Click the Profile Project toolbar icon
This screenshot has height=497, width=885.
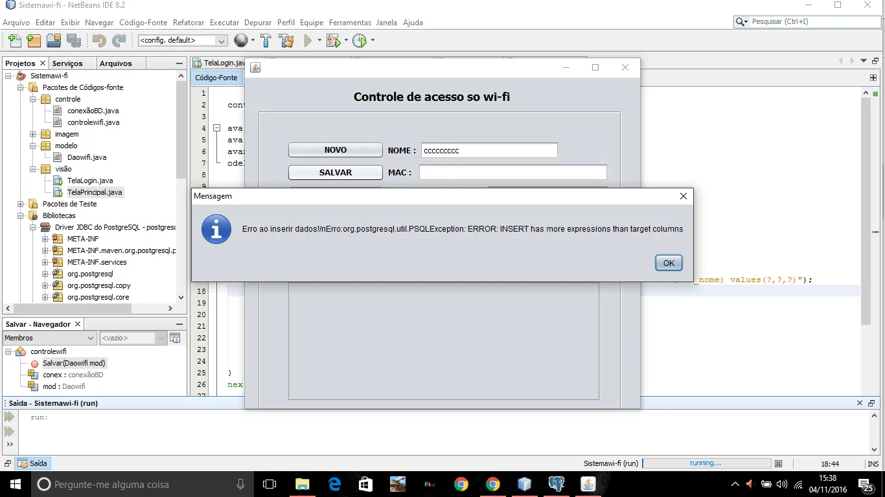tap(360, 40)
